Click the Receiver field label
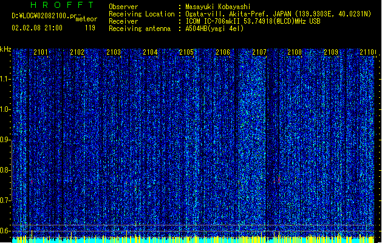 pos(123,21)
